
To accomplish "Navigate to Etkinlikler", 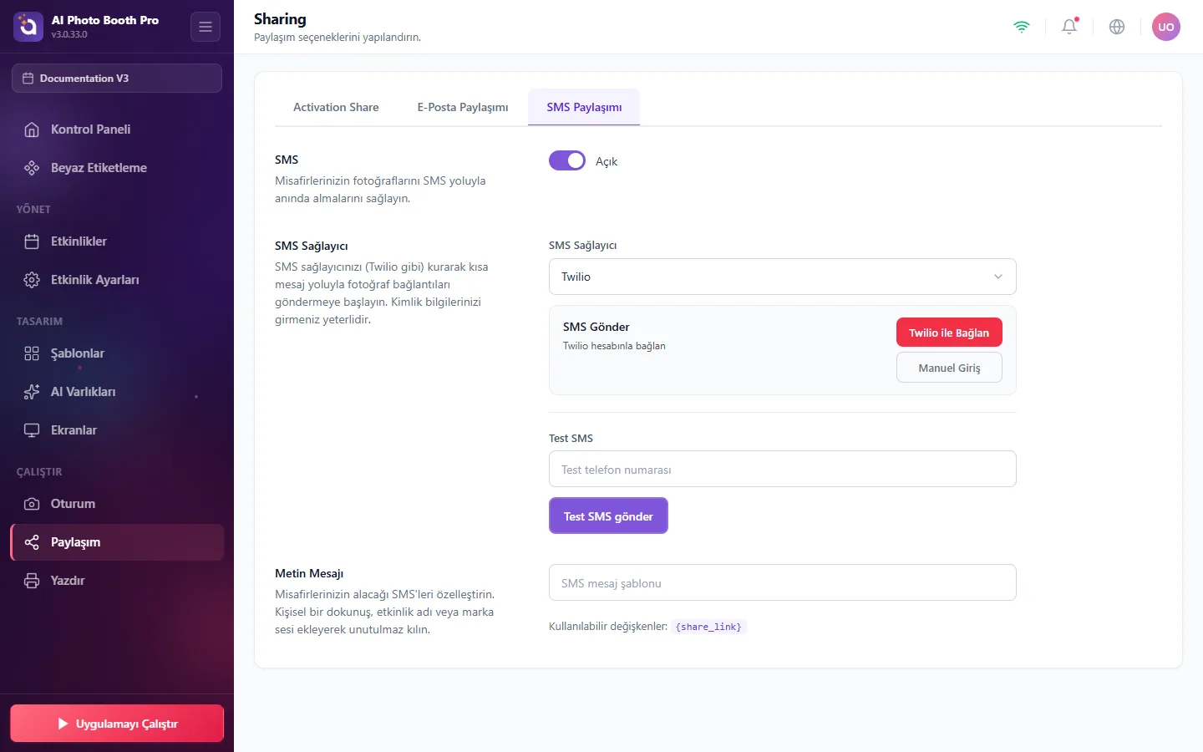I will point(117,241).
